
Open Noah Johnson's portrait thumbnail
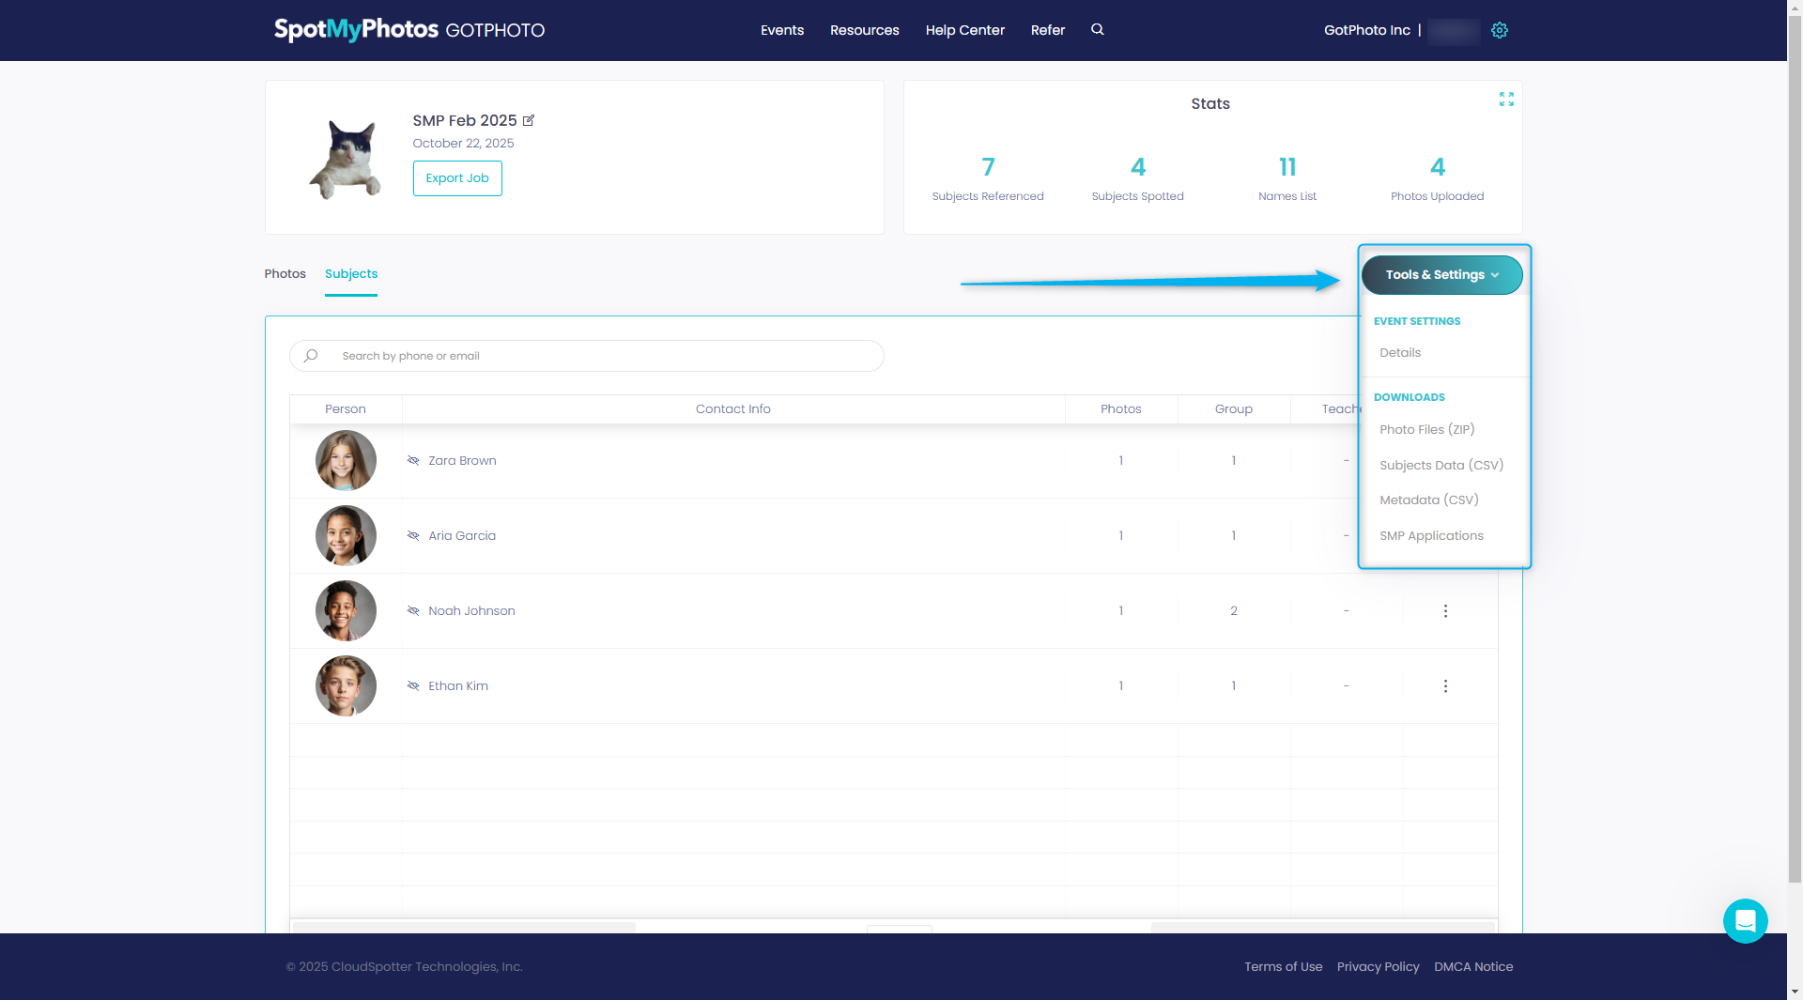tap(346, 611)
